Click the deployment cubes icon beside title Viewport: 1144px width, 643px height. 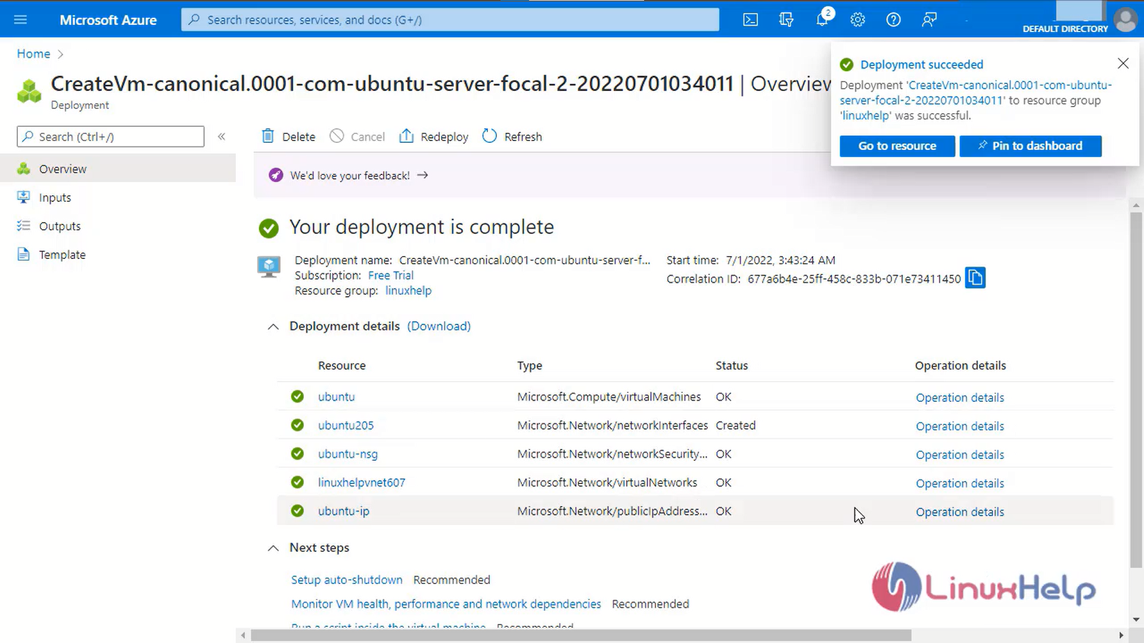(x=29, y=91)
